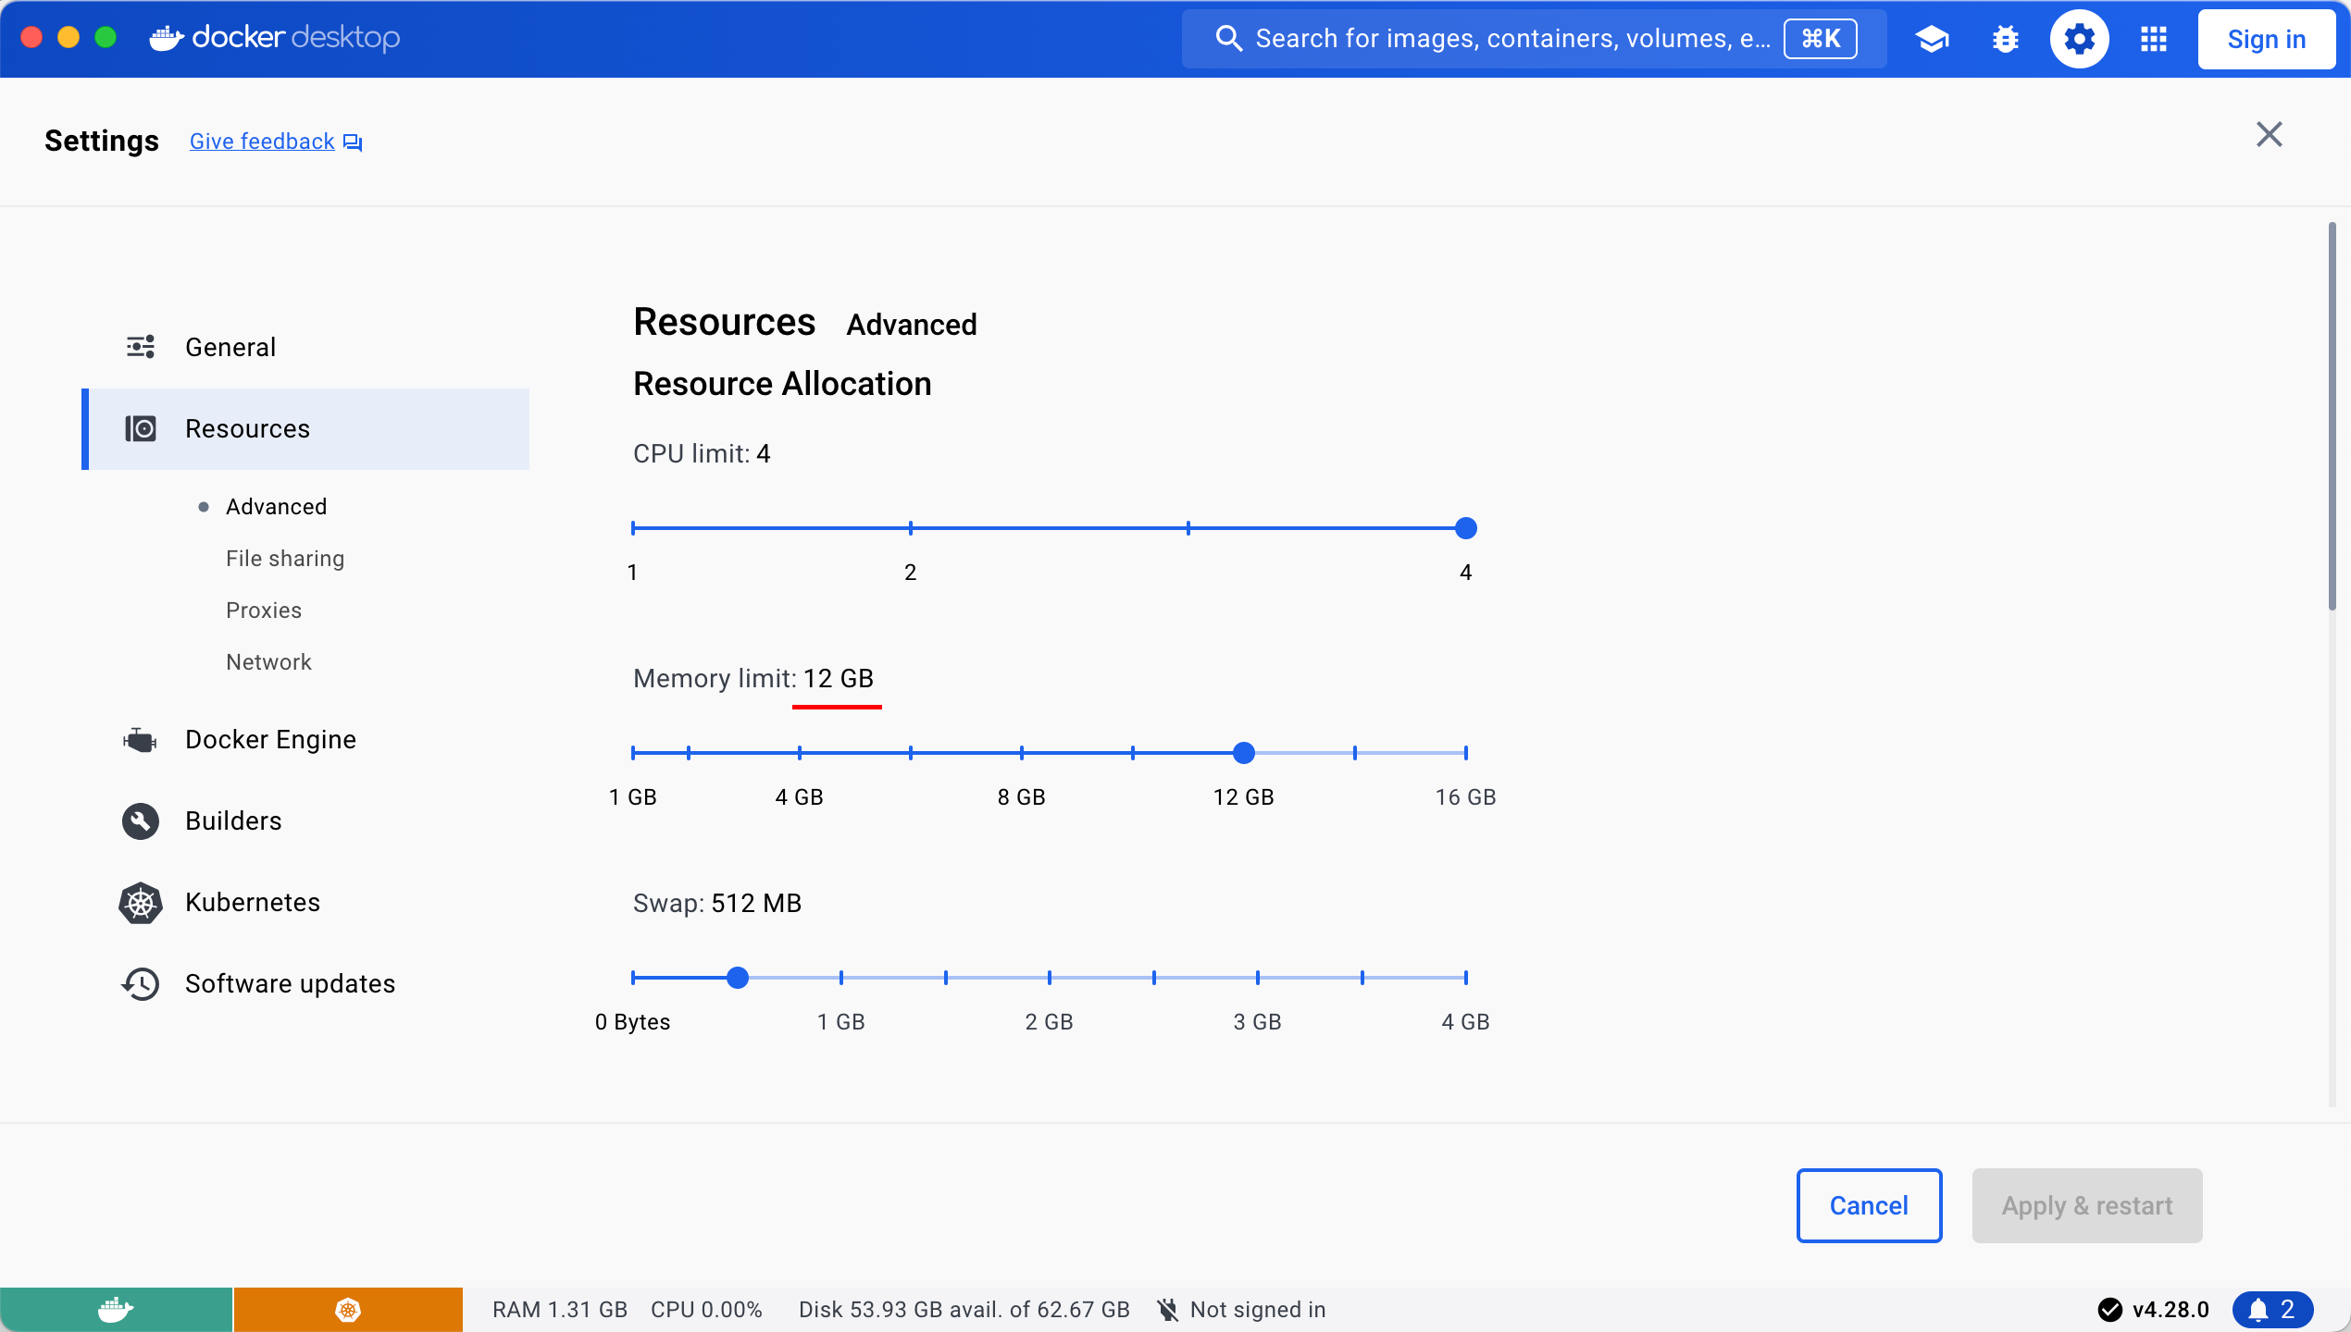The width and height of the screenshot is (2351, 1332).
Task: Open the notifications bell badge
Action: point(2272,1309)
